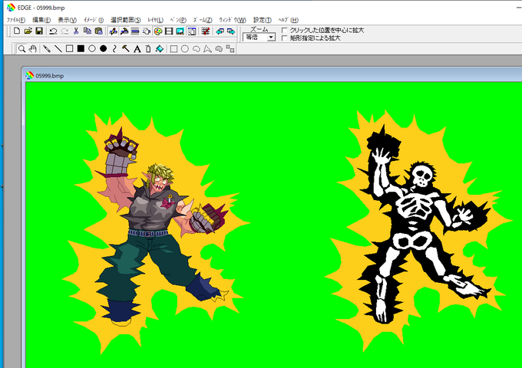Screen dimensions: 522x368
Task: Select the magnifier Zoom tool
Action: click(x=22, y=49)
